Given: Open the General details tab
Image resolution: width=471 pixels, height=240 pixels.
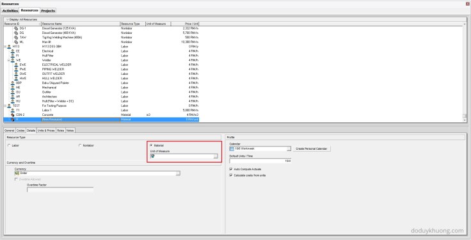Looking at the screenshot, I should tap(10, 131).
